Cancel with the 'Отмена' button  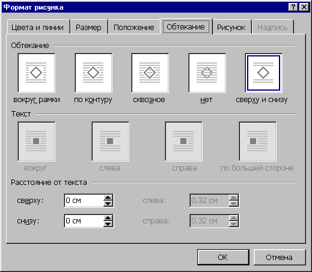tap(280, 257)
